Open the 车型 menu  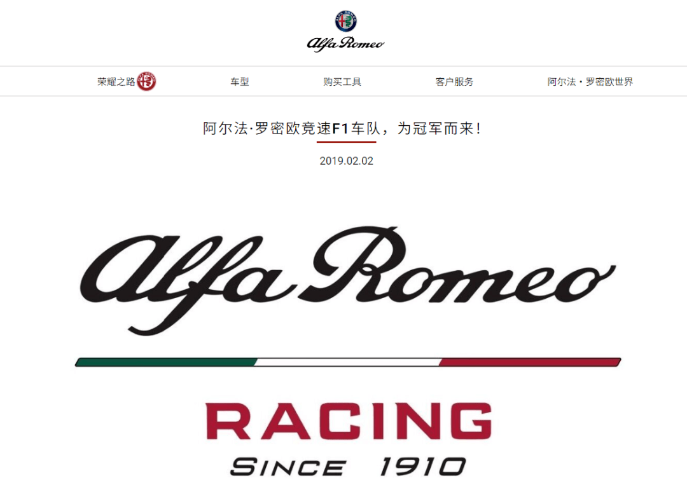(240, 82)
